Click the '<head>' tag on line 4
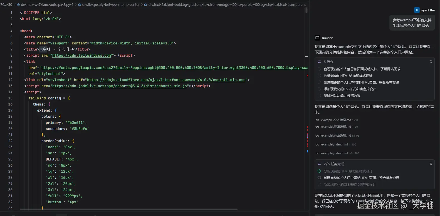Screen dimensions: 440x216 (x=26, y=31)
